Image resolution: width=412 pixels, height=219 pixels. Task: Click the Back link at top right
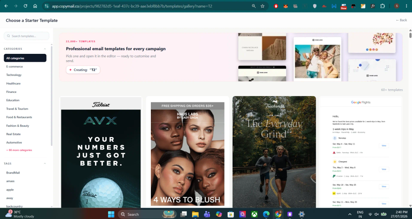click(401, 20)
